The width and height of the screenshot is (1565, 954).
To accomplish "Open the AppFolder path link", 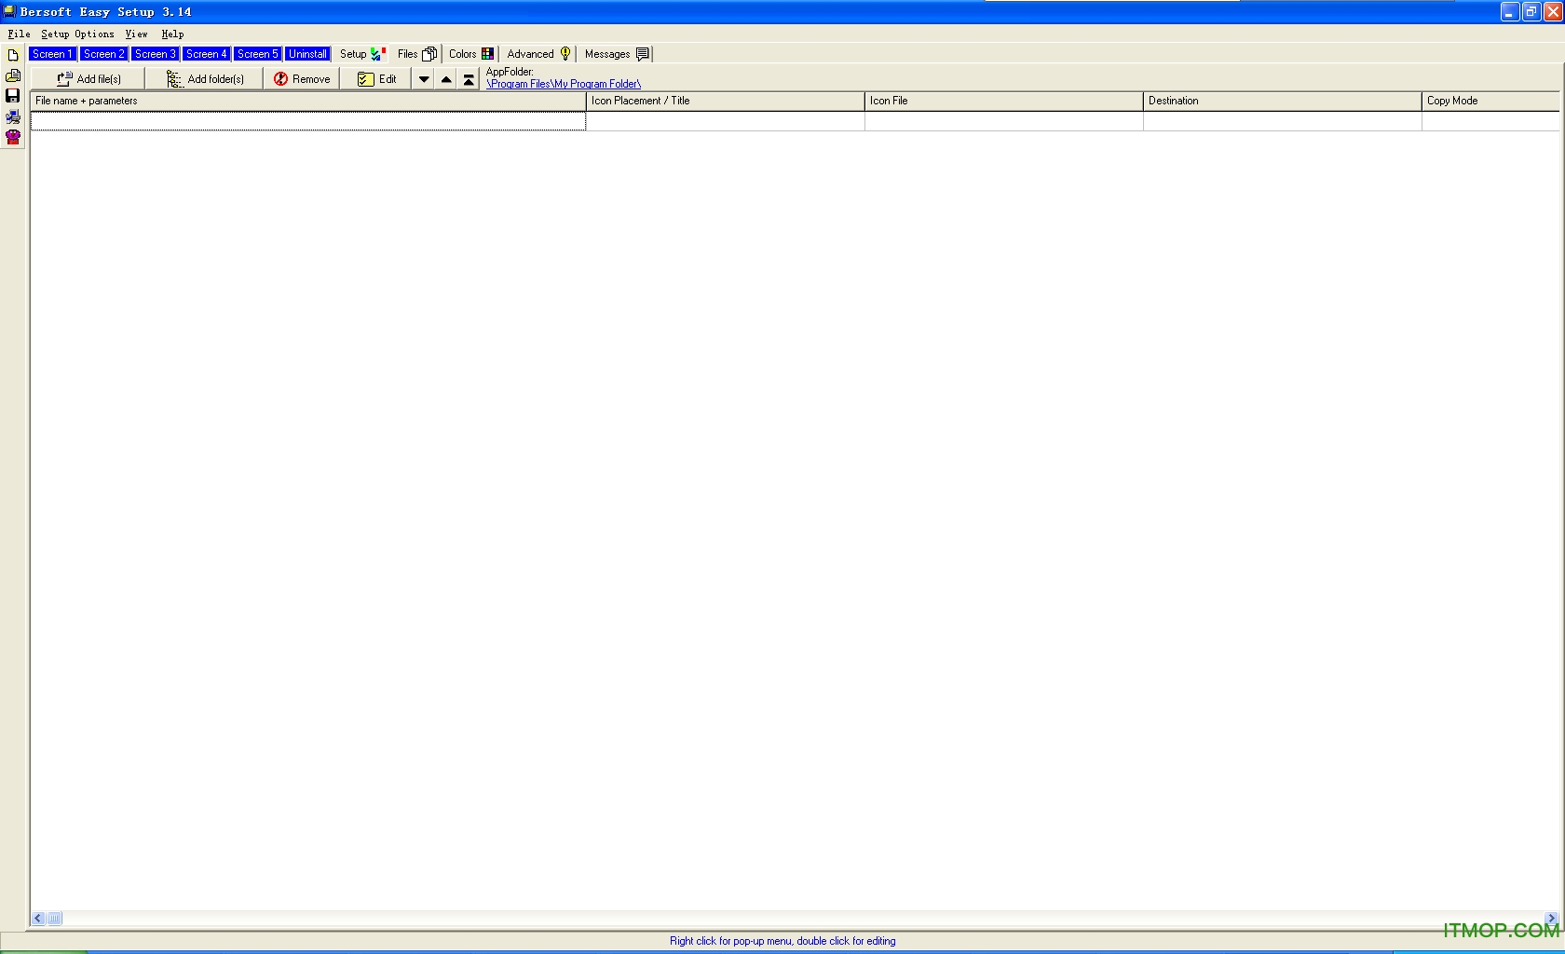I will 564,84.
